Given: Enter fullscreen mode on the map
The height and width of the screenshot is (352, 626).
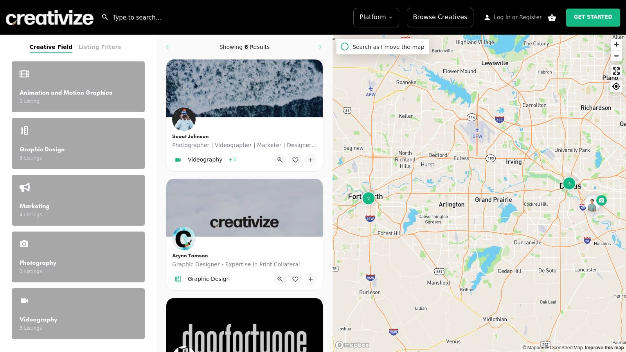Looking at the screenshot, I should (616, 71).
